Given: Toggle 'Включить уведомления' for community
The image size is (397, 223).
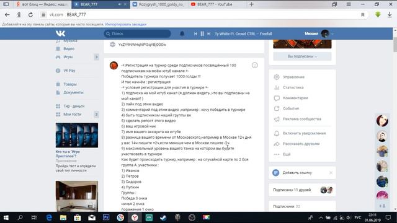Looking at the screenshot, I should point(304,133).
